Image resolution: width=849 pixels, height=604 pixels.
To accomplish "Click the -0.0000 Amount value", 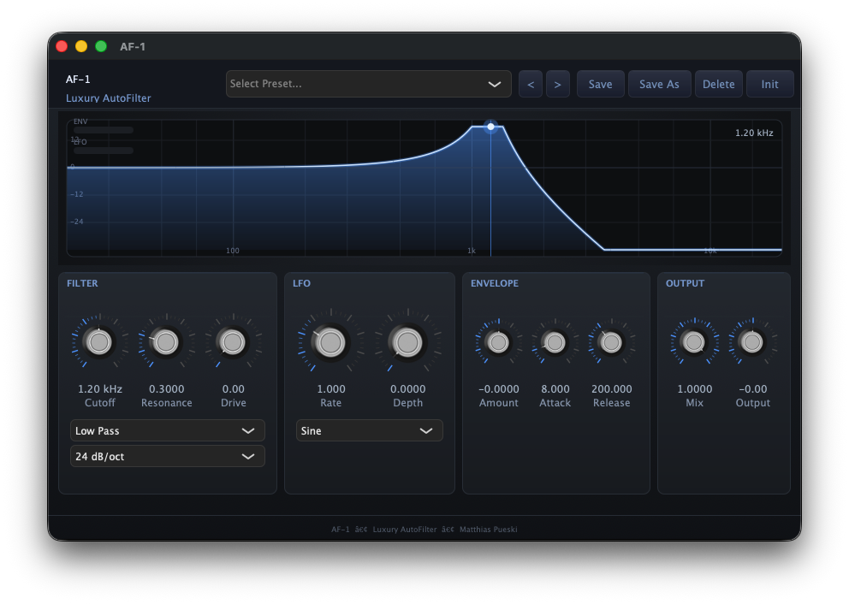I will click(499, 389).
